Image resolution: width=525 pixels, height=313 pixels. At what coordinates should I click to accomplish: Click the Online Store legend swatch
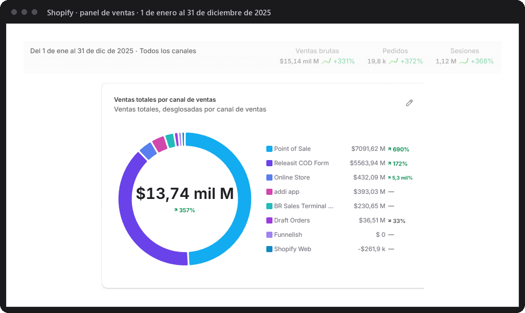coord(269,177)
